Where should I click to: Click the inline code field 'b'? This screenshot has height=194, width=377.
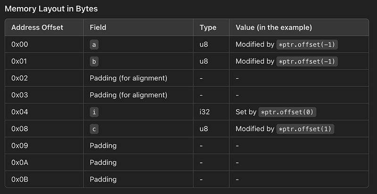94,62
